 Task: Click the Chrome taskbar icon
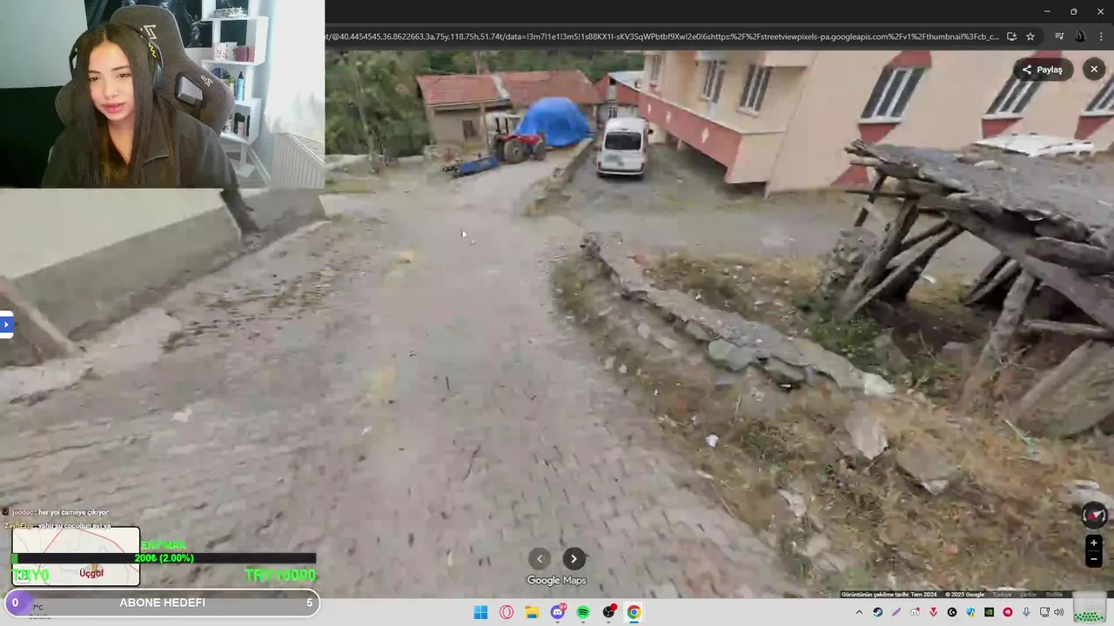click(634, 612)
